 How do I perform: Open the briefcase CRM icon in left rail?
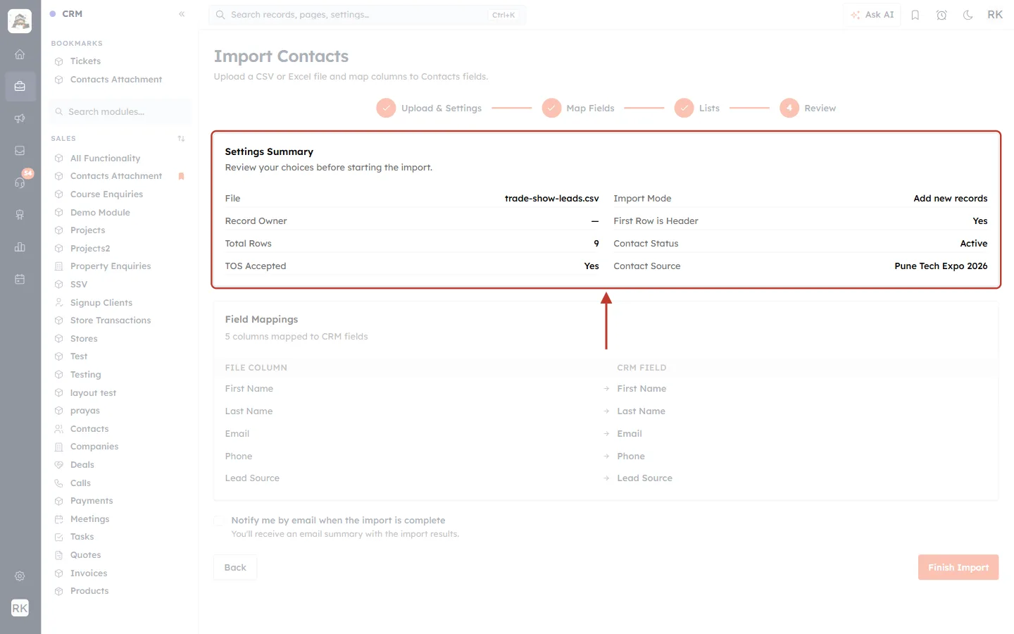pyautogui.click(x=20, y=87)
